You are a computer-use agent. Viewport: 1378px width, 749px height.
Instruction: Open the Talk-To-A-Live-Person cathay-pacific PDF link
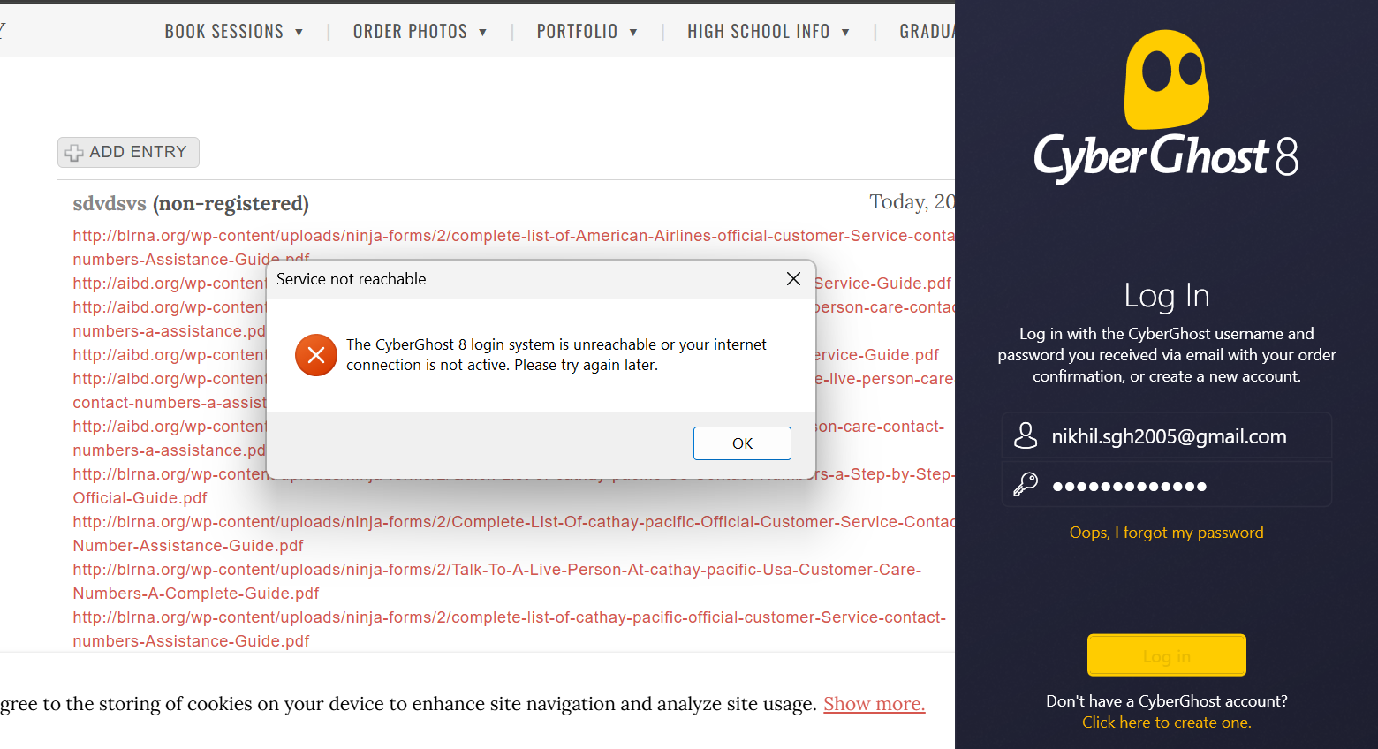pyautogui.click(x=496, y=571)
